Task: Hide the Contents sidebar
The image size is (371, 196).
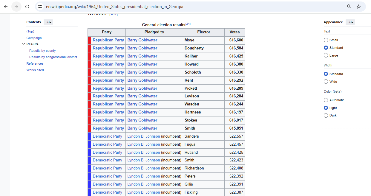Action: pos(48,22)
